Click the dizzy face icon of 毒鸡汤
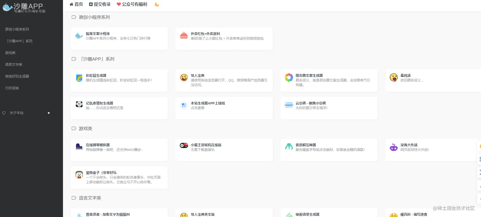This screenshot has height=217, width=481. click(x=394, y=78)
